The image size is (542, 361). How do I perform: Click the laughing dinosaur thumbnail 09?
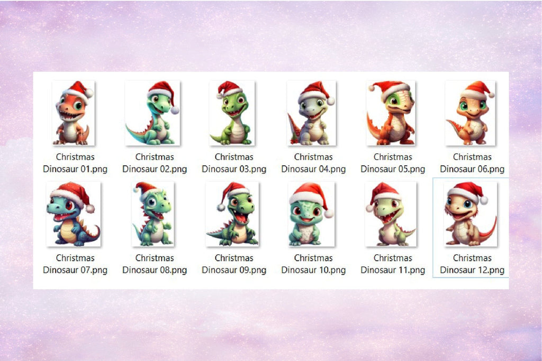pyautogui.click(x=233, y=215)
